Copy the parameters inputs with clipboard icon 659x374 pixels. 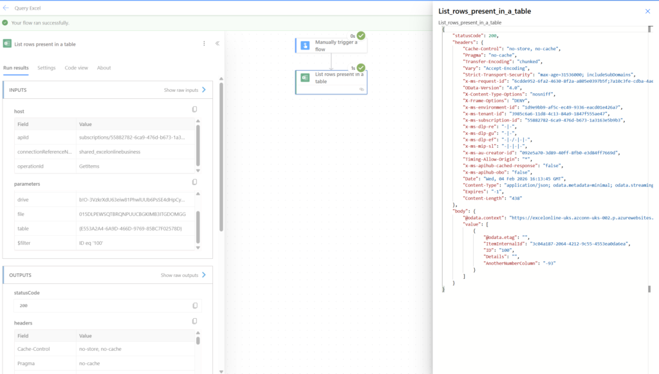click(194, 182)
